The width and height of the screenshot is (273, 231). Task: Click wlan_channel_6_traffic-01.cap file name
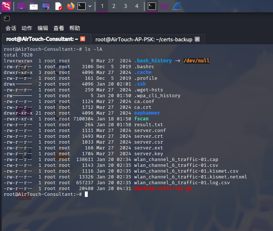(x=176, y=160)
